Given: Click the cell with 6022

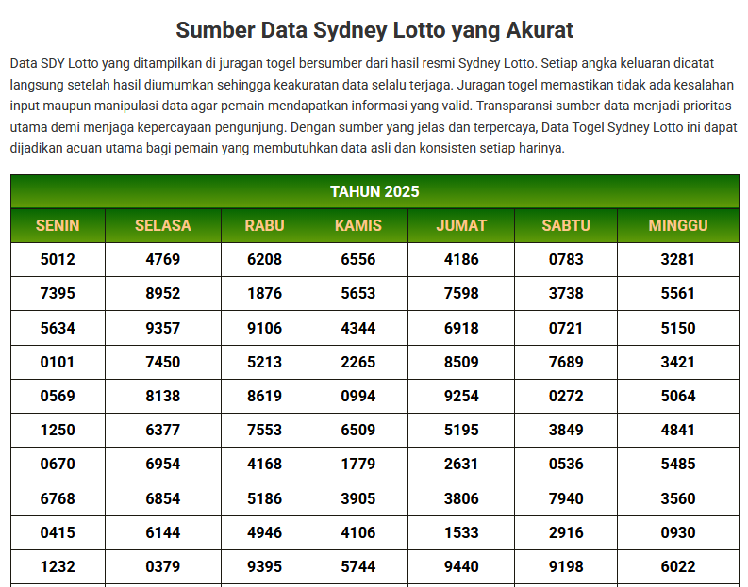Looking at the screenshot, I should (678, 566).
